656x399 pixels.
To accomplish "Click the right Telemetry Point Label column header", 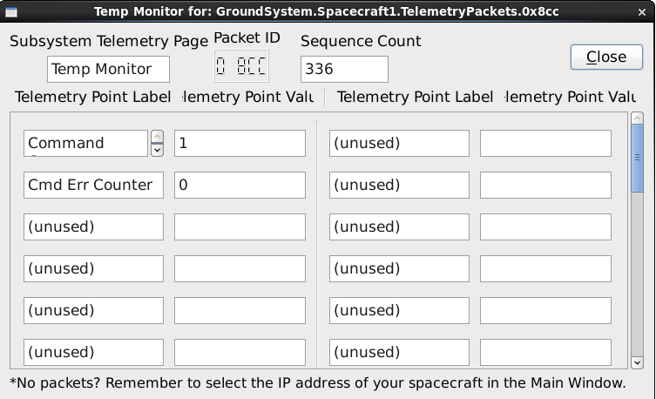I will [x=415, y=97].
